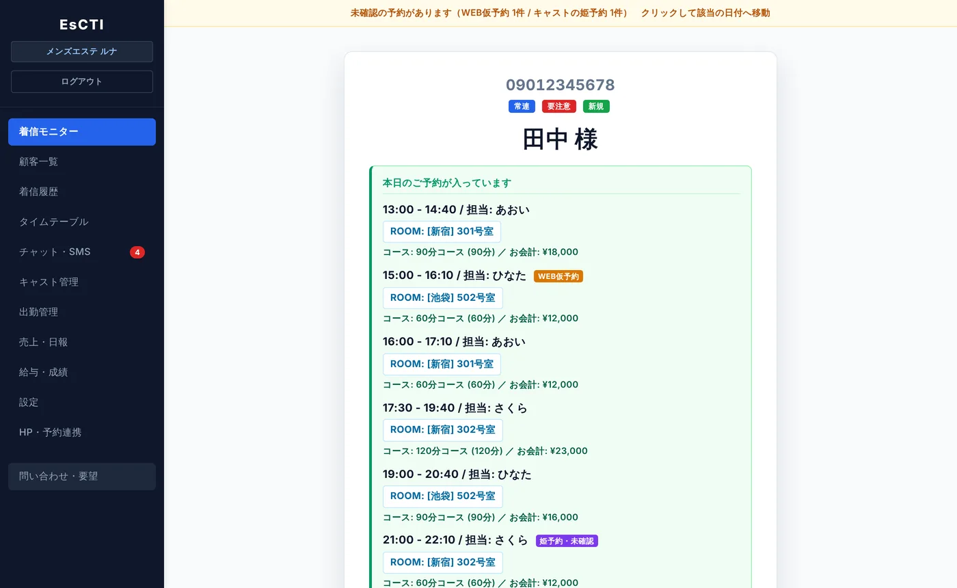Open タイムテーブル in the sidebar
This screenshot has width=957, height=588.
click(82, 222)
